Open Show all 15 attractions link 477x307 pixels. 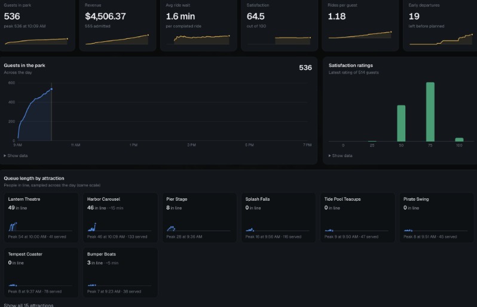point(29,305)
